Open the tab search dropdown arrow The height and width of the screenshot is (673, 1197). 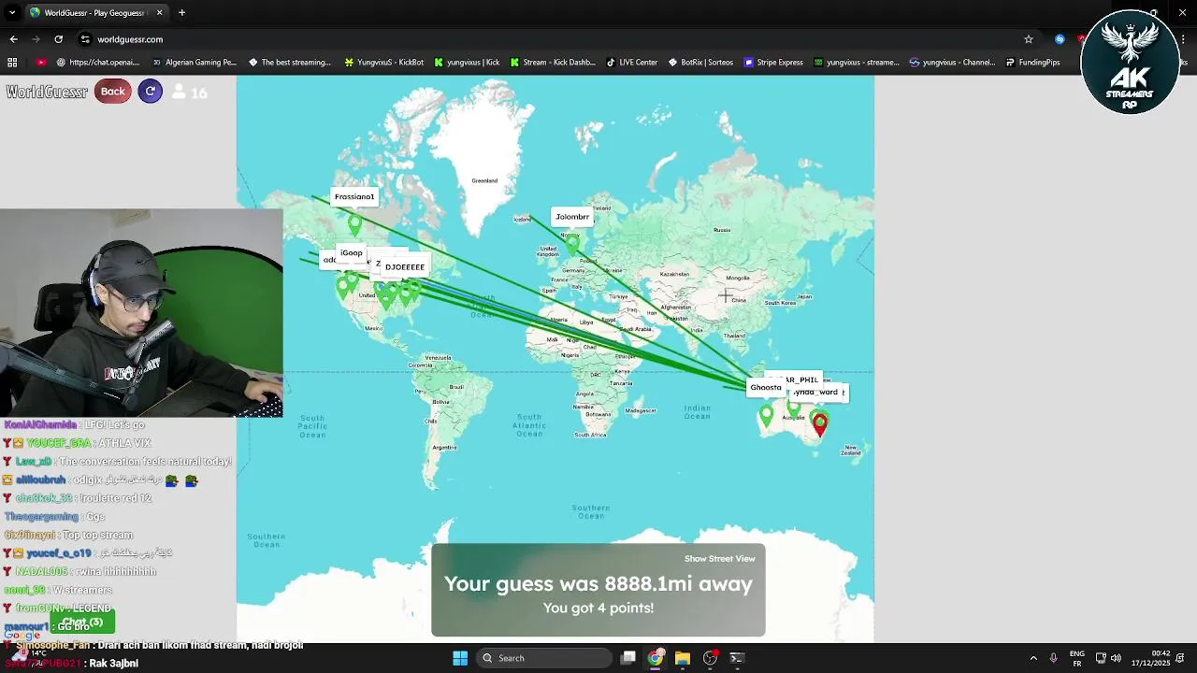coord(11,12)
